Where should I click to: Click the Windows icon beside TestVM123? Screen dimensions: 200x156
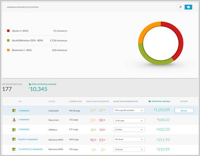point(14,149)
